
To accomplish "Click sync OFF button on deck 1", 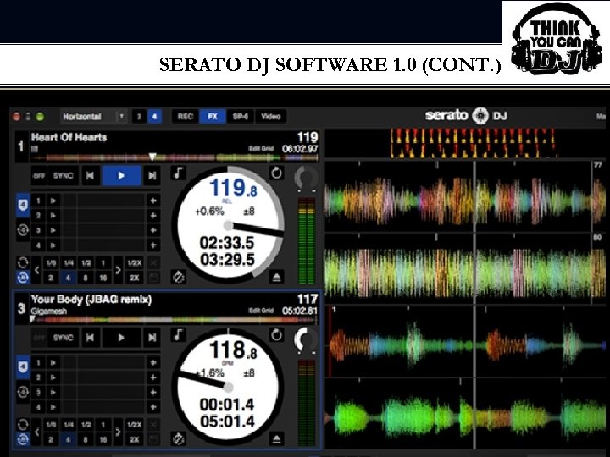I will (39, 176).
